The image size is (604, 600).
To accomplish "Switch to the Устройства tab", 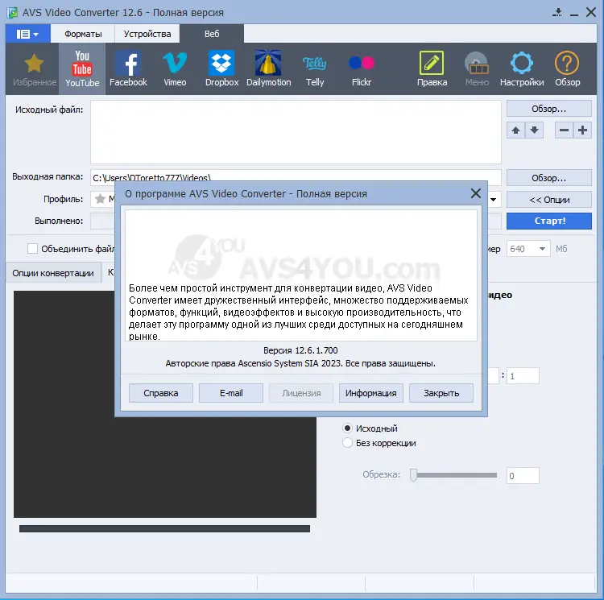I will click(147, 34).
